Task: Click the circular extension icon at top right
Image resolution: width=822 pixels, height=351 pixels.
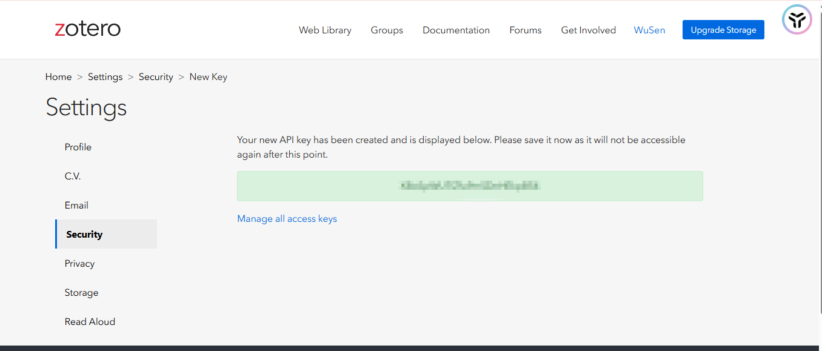Action: tap(797, 20)
